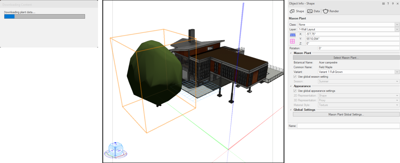Click Maxon Plant Global Settings button
The height and width of the screenshot is (163, 400).
tap(346, 114)
